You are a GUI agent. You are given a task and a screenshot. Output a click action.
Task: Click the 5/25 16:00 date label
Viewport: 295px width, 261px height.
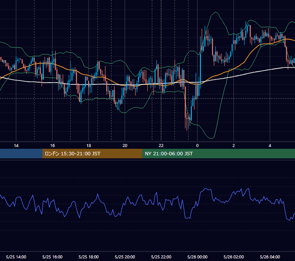tap(52, 257)
